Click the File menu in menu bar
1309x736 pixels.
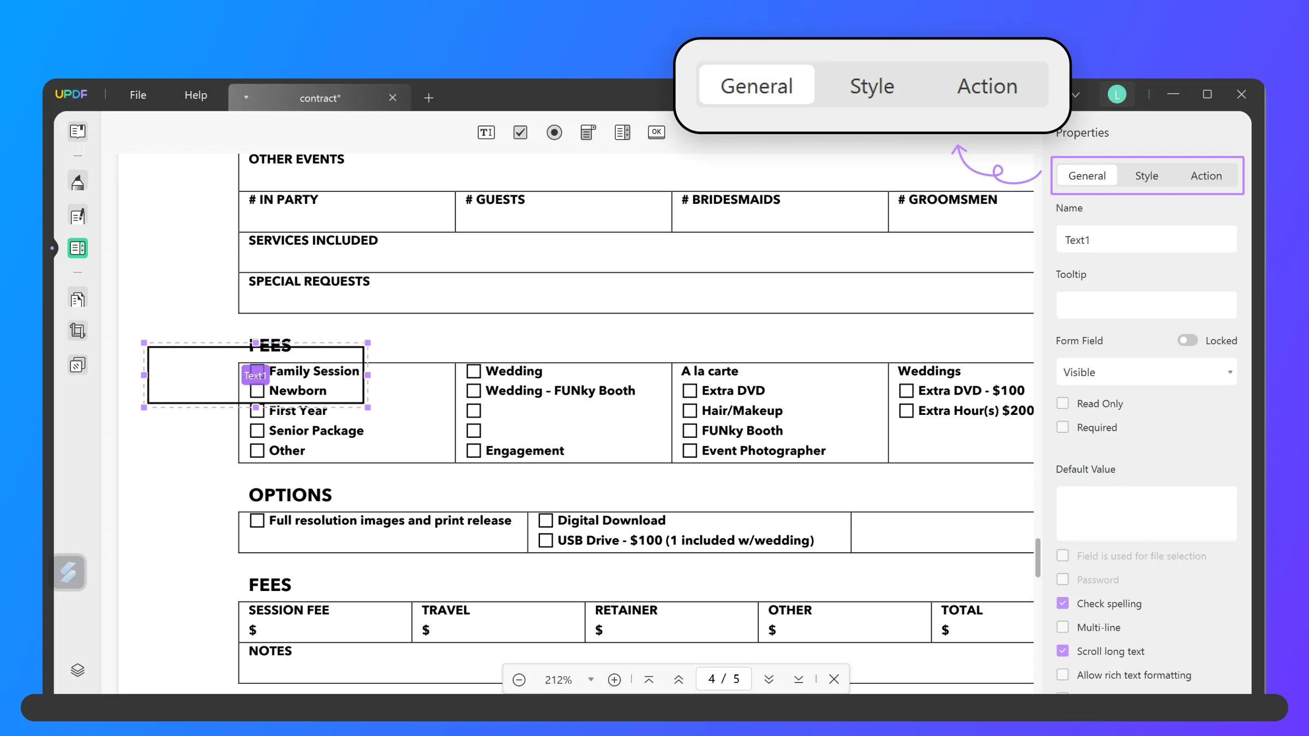coord(137,94)
